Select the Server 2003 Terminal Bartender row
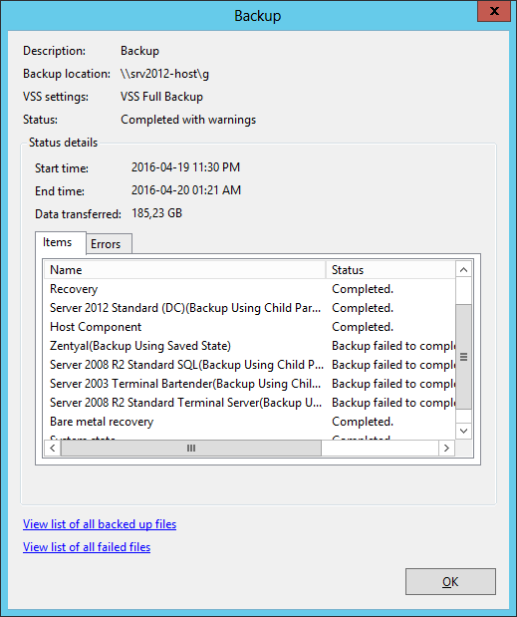Viewport: 517px width, 617px height. (x=250, y=384)
